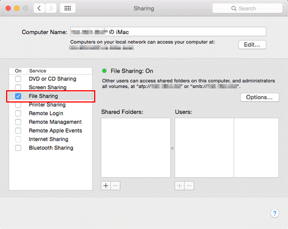Enable Printer Sharing checkbox
Viewport: 288px width, 229px height.
pyautogui.click(x=18, y=105)
